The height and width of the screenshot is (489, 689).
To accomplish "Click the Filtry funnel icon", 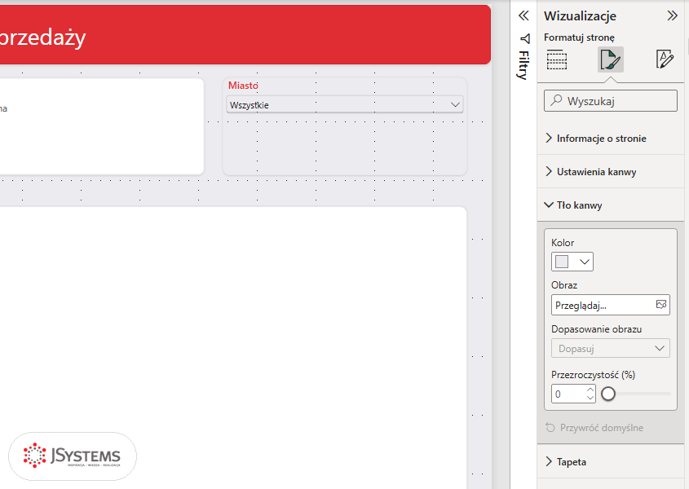I will tap(524, 38).
